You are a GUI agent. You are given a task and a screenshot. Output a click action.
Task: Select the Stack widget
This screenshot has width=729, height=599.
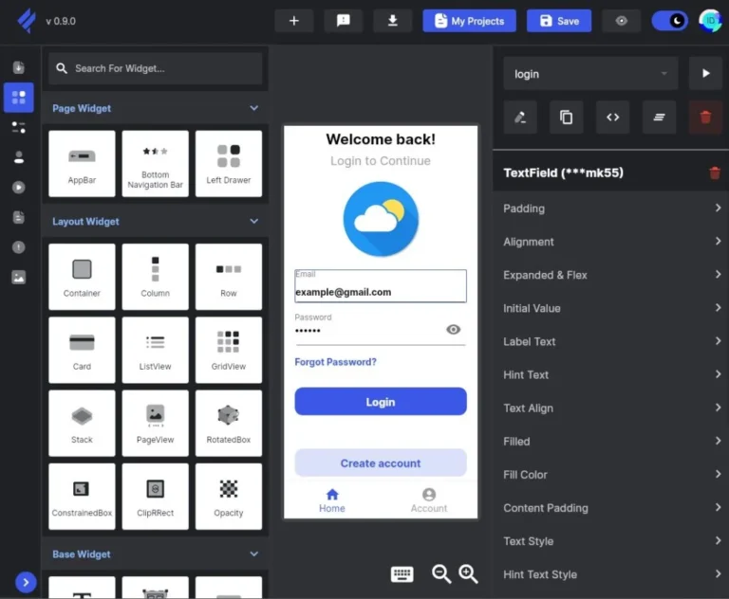click(x=82, y=423)
